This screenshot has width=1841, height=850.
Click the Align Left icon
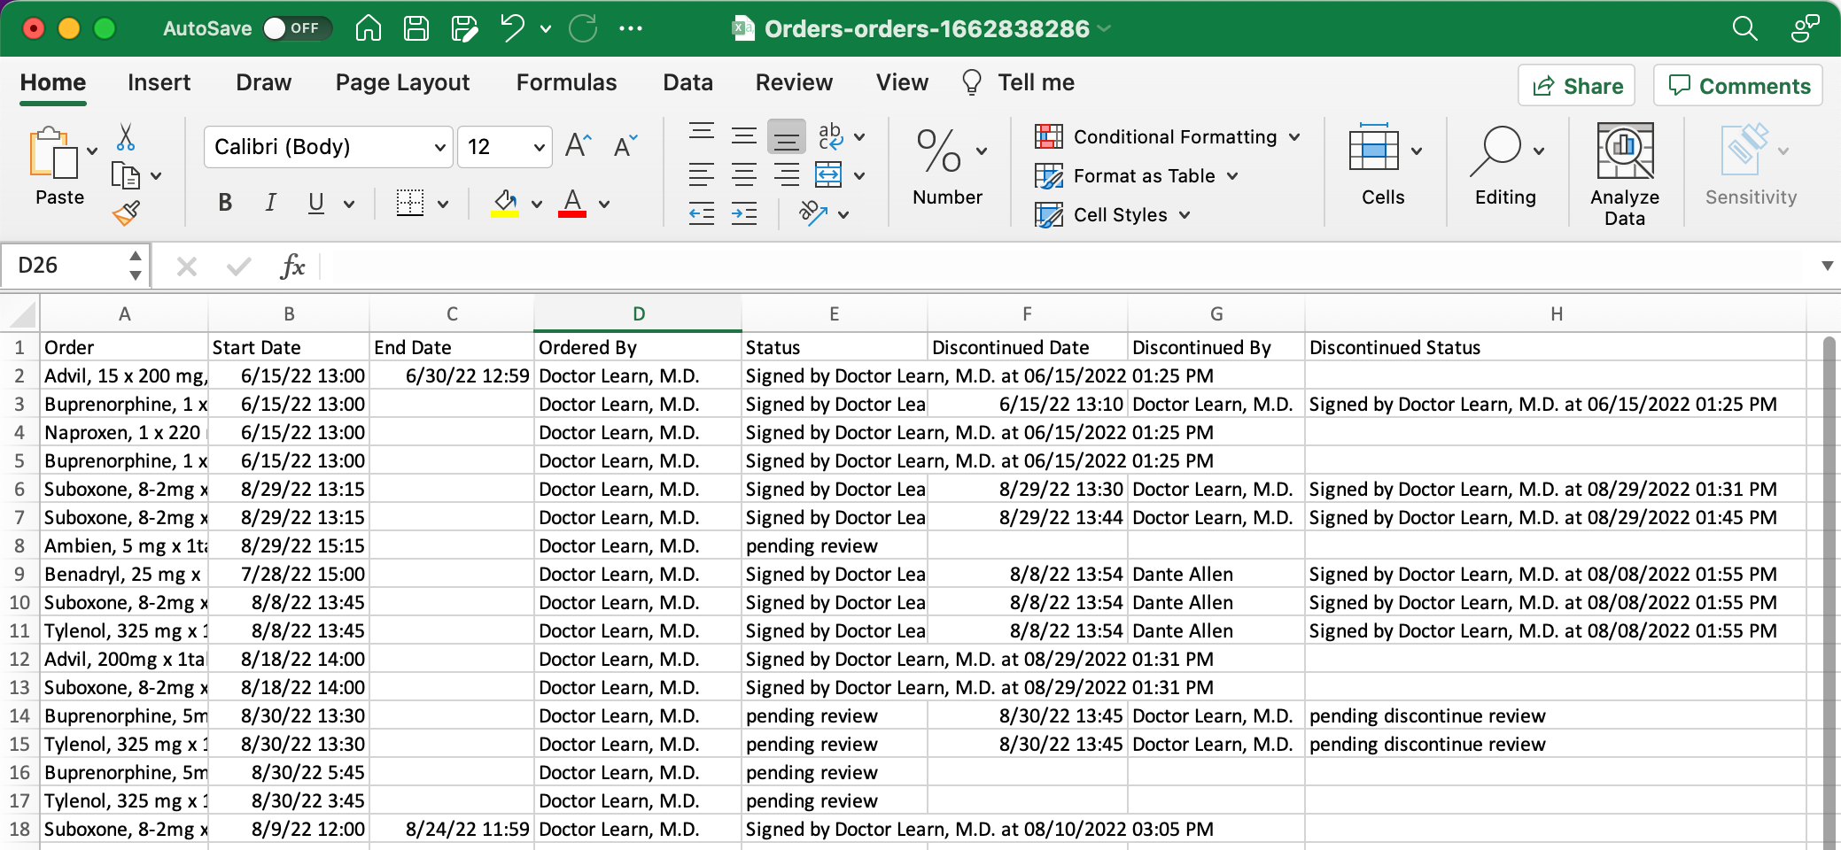point(702,174)
